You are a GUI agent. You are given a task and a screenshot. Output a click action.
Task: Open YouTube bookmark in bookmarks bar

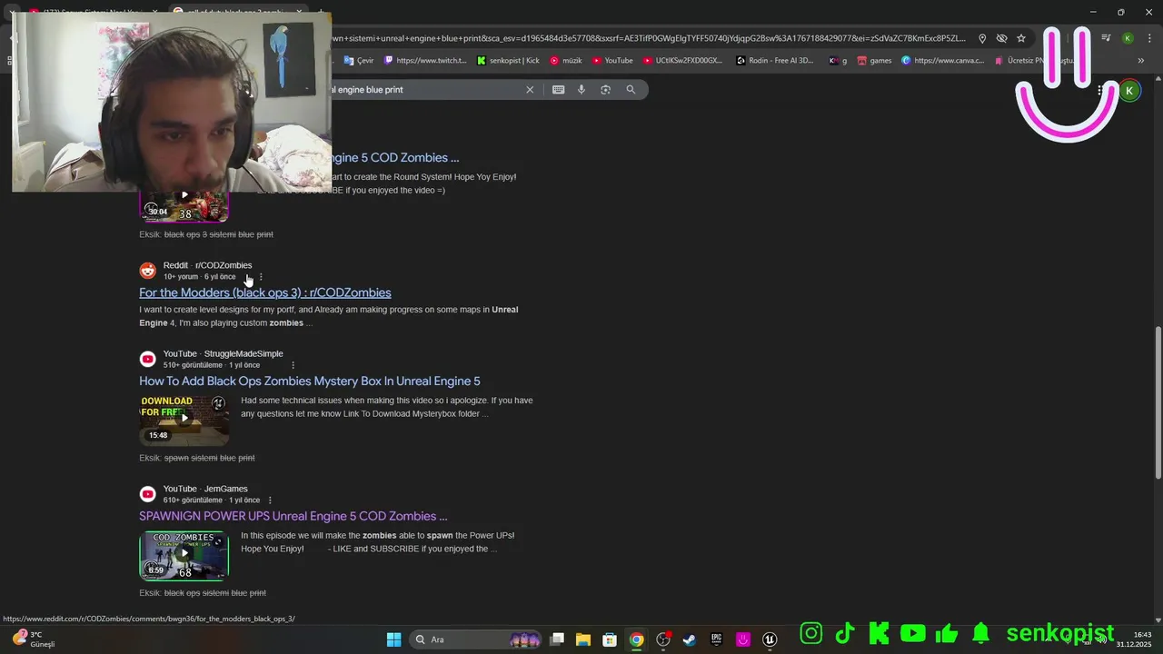tap(612, 61)
